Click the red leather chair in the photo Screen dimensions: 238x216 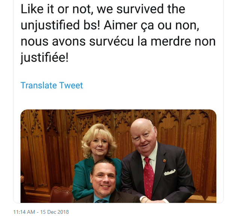[61, 195]
